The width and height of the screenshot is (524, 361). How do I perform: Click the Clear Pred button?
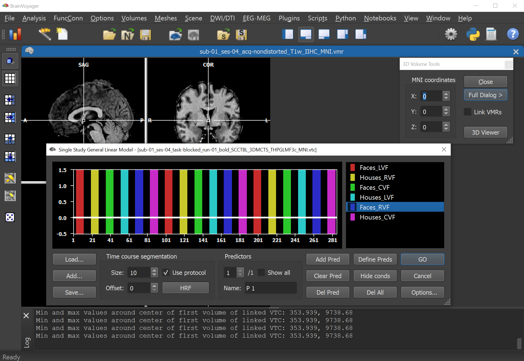(x=328, y=276)
